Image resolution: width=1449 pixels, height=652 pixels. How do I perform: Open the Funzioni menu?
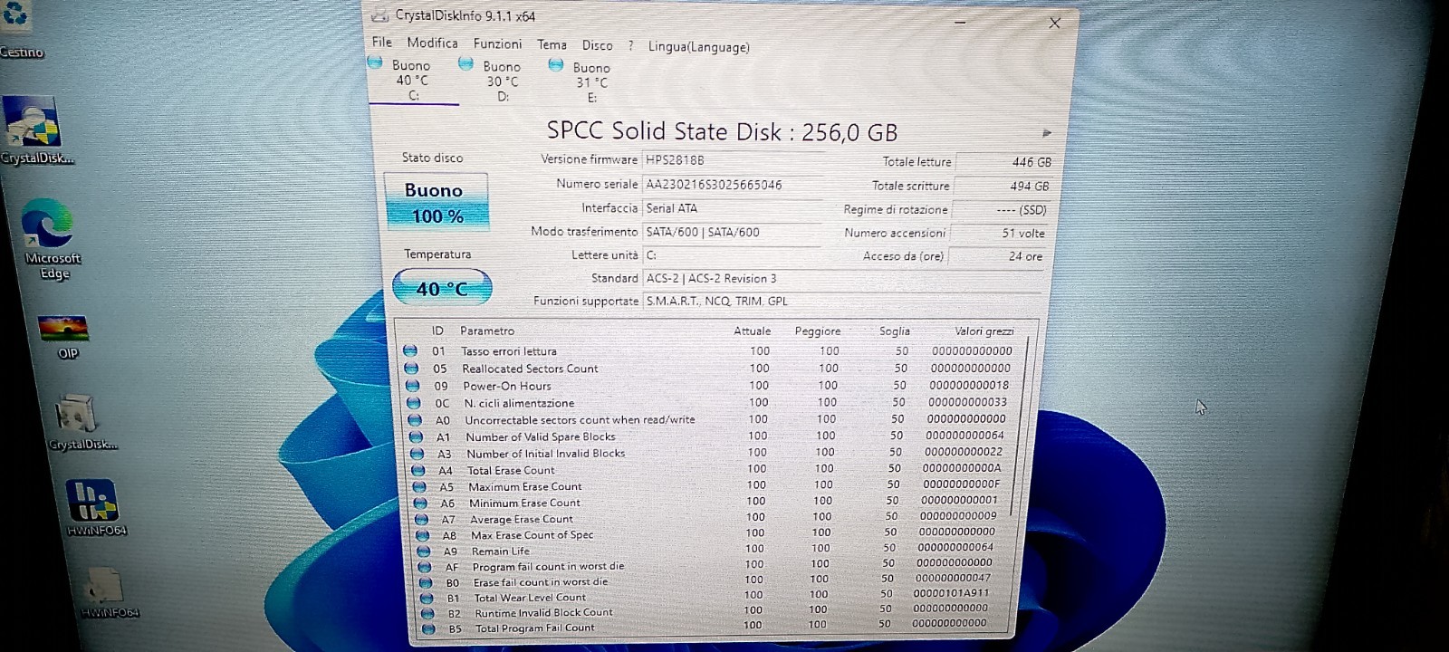(x=497, y=43)
